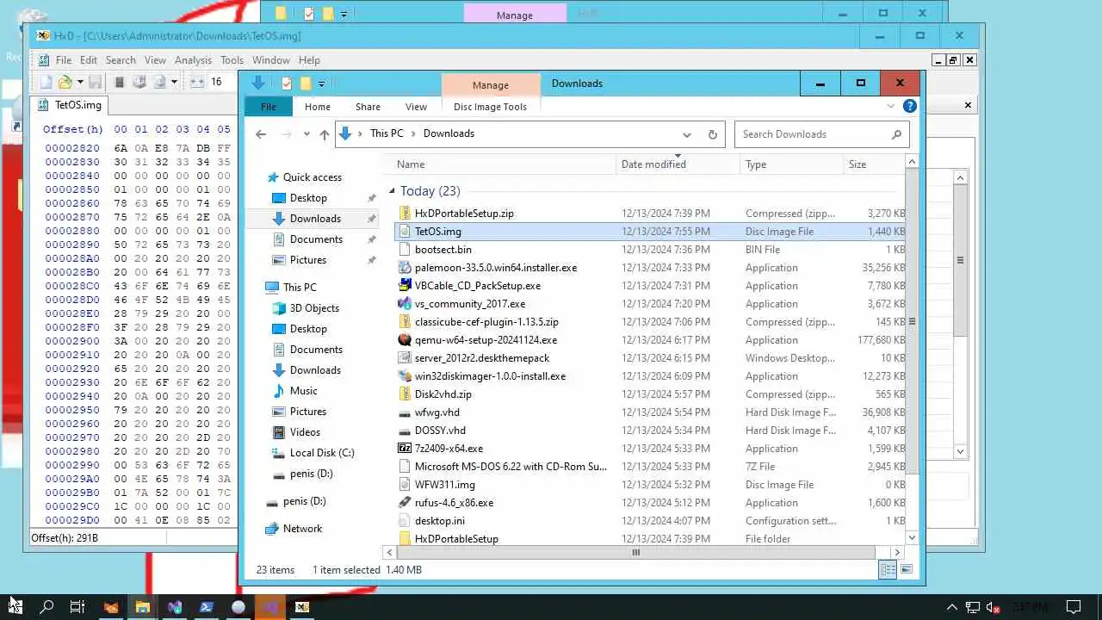Screen dimensions: 1102x620
Task: Sort files by the Name column header
Action: (504, 164)
